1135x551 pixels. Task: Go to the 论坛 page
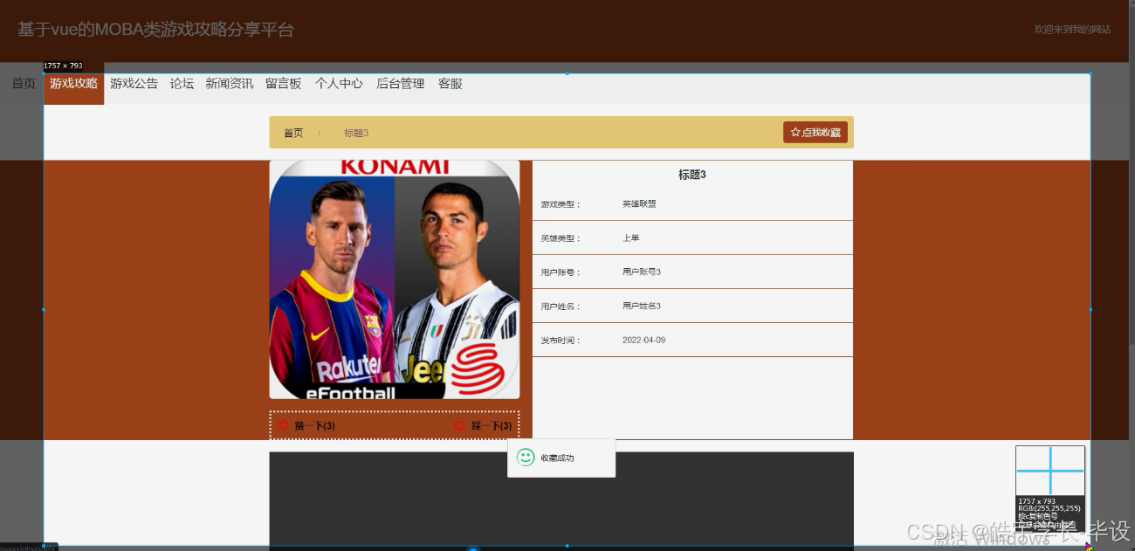[x=182, y=84]
